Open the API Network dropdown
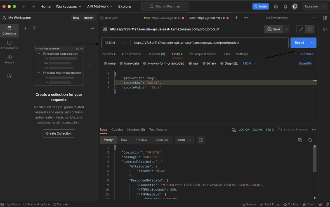Viewport: 330px width, 207px height. [100, 7]
